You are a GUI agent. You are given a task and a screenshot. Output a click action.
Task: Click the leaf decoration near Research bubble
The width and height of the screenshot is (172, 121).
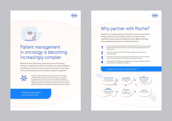[x=98, y=75]
